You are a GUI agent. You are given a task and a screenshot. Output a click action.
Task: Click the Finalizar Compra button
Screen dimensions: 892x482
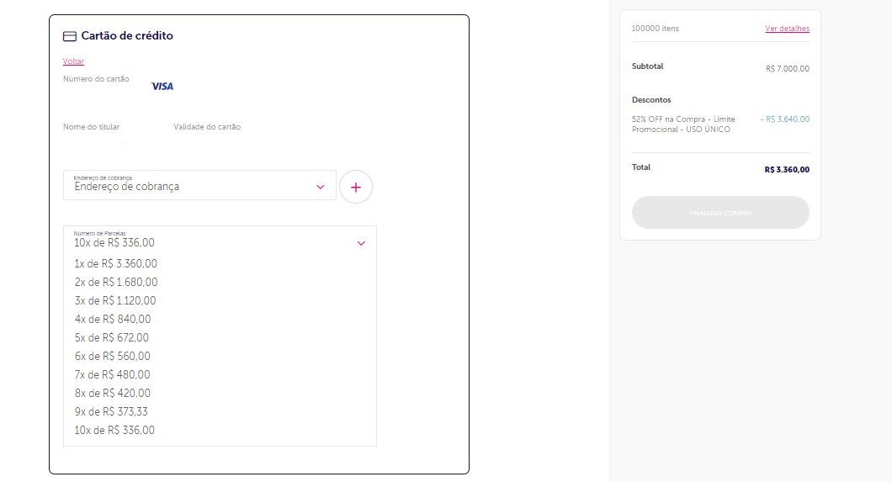tap(720, 213)
